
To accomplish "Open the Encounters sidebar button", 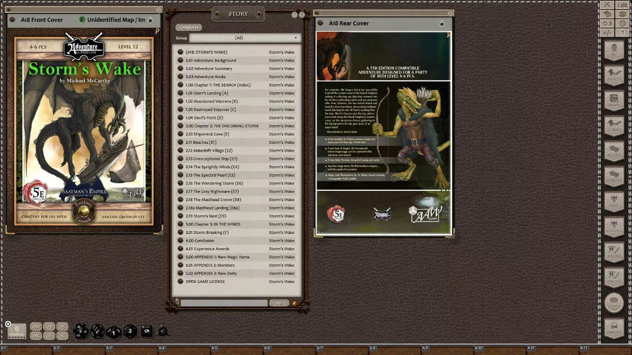I will [x=614, y=226].
